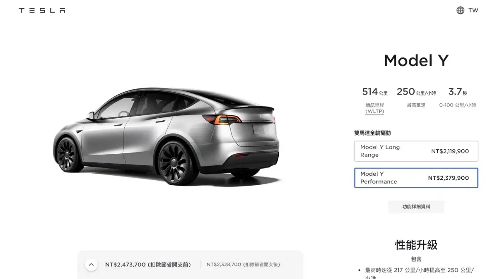Click the 最高時速 upgrade bullet text
Screen dimensions: 497x279
click(419, 274)
